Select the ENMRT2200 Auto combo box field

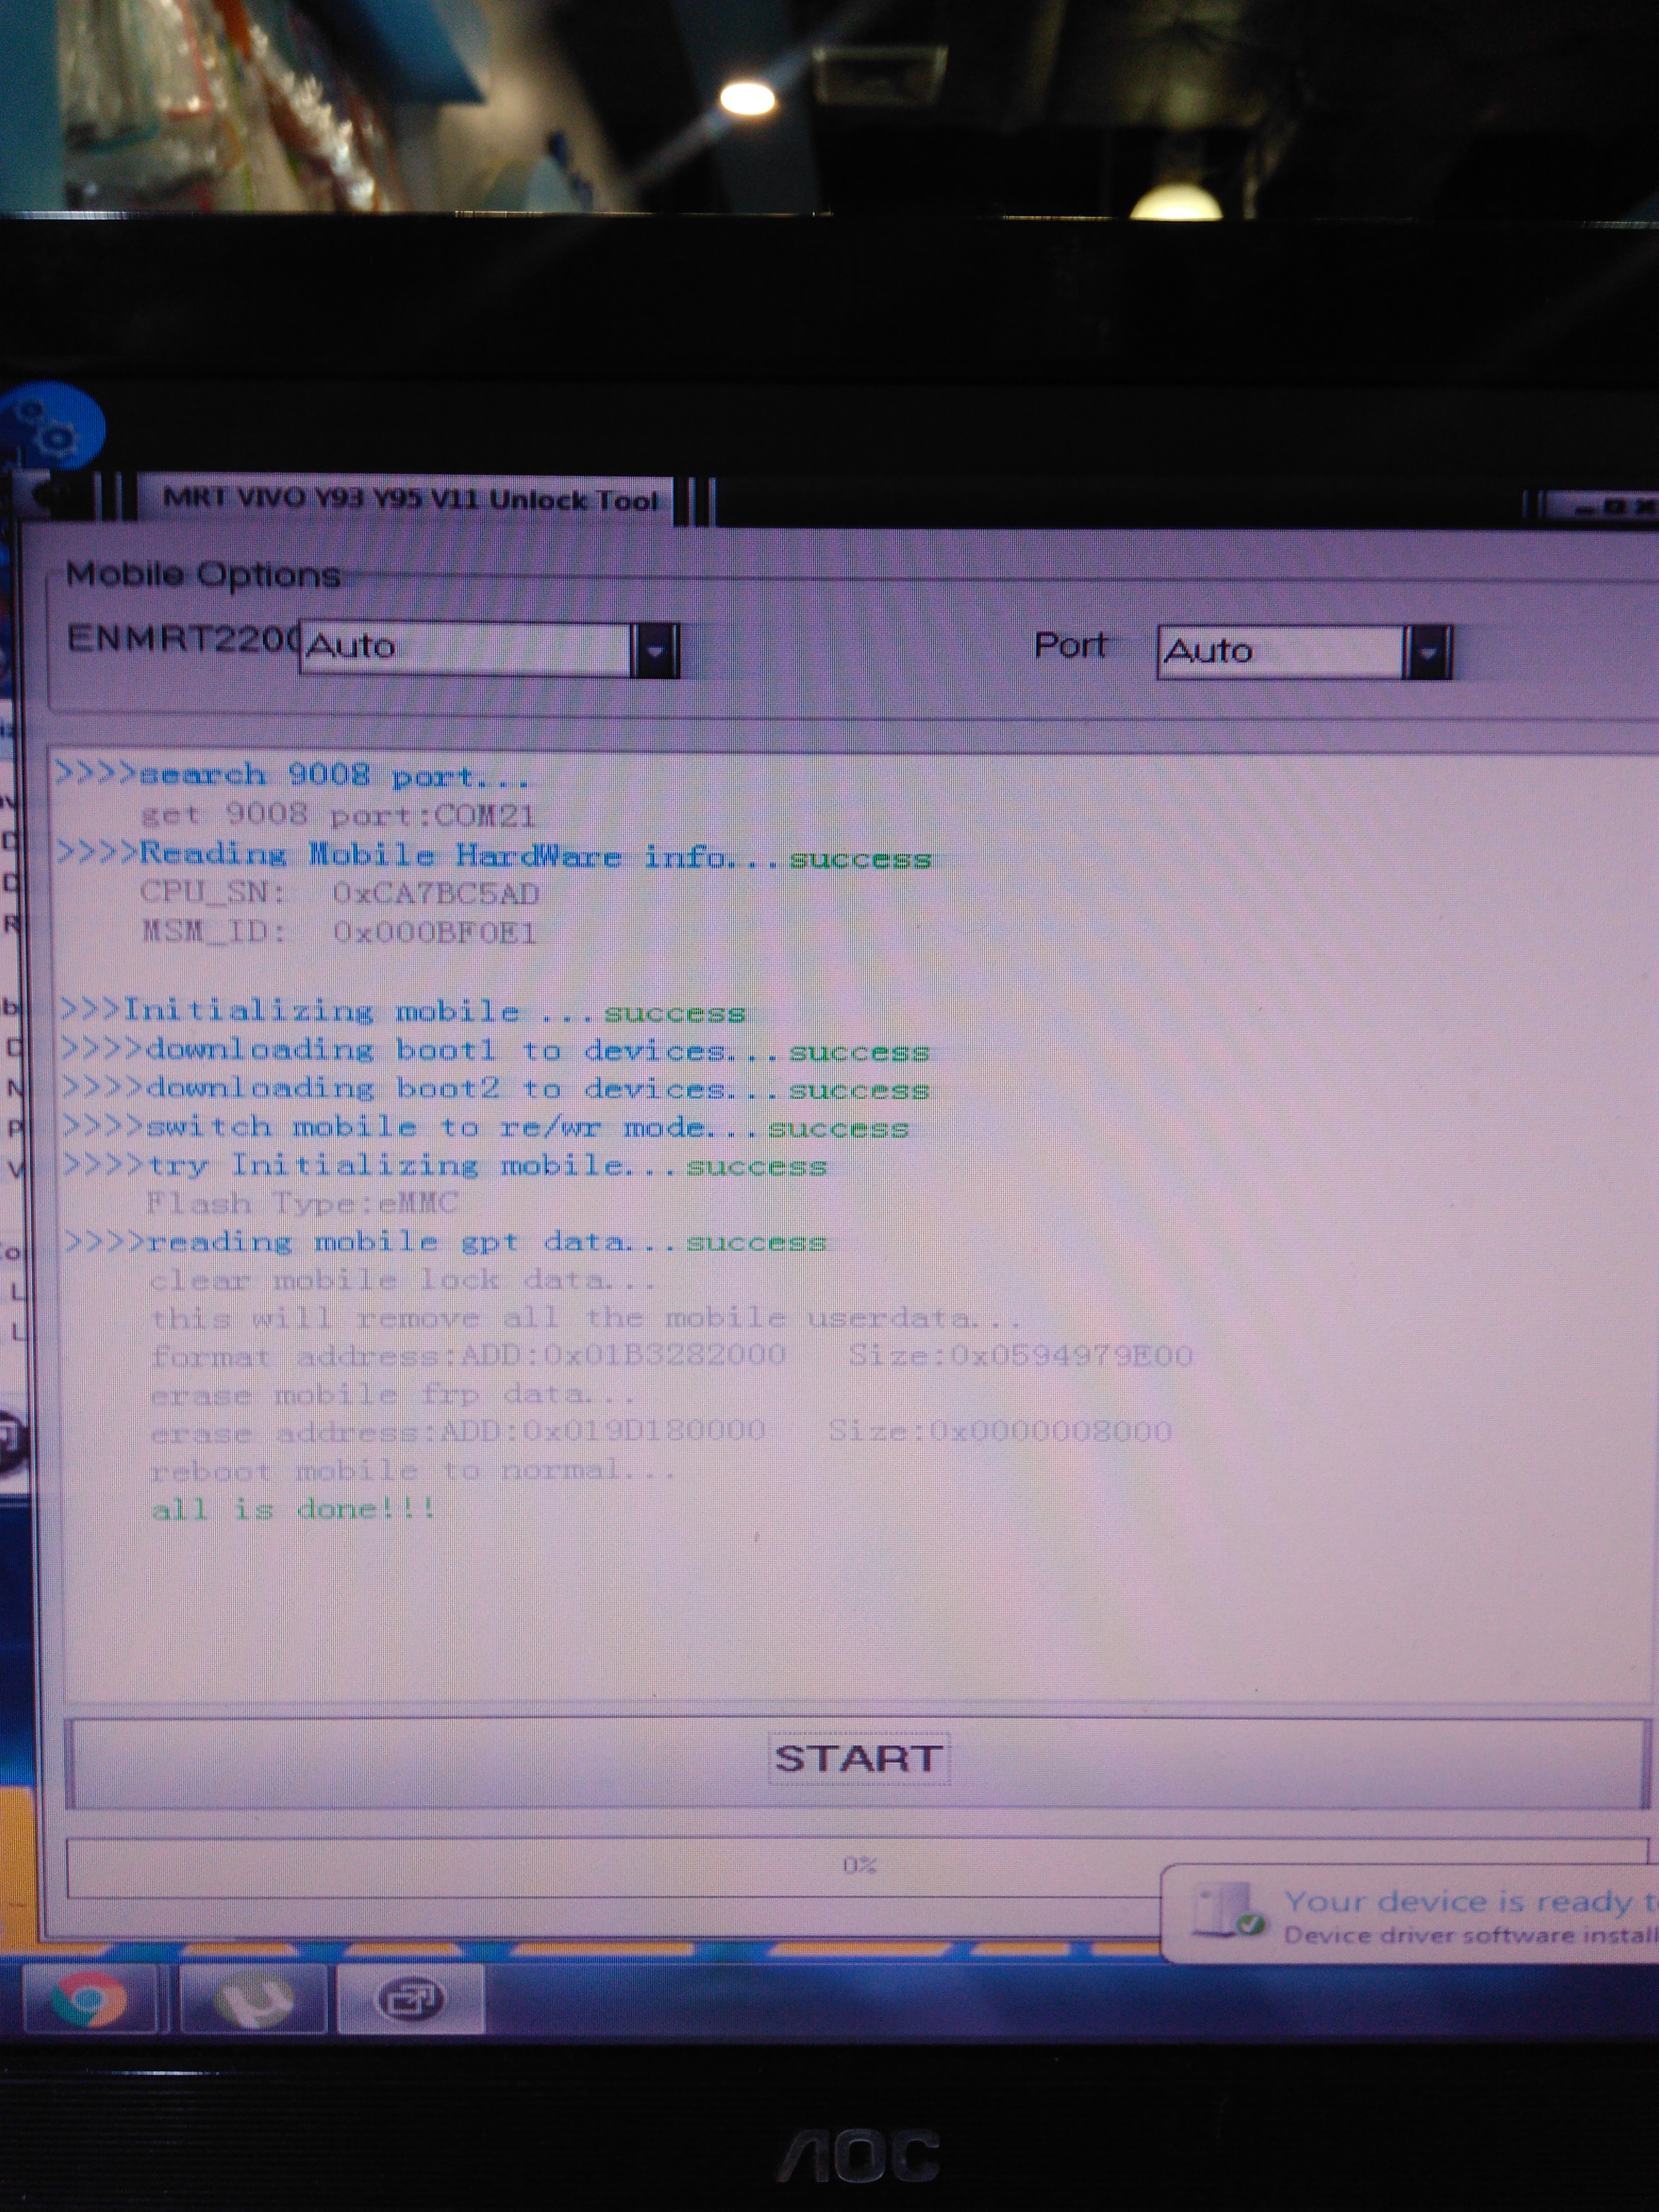489,649
